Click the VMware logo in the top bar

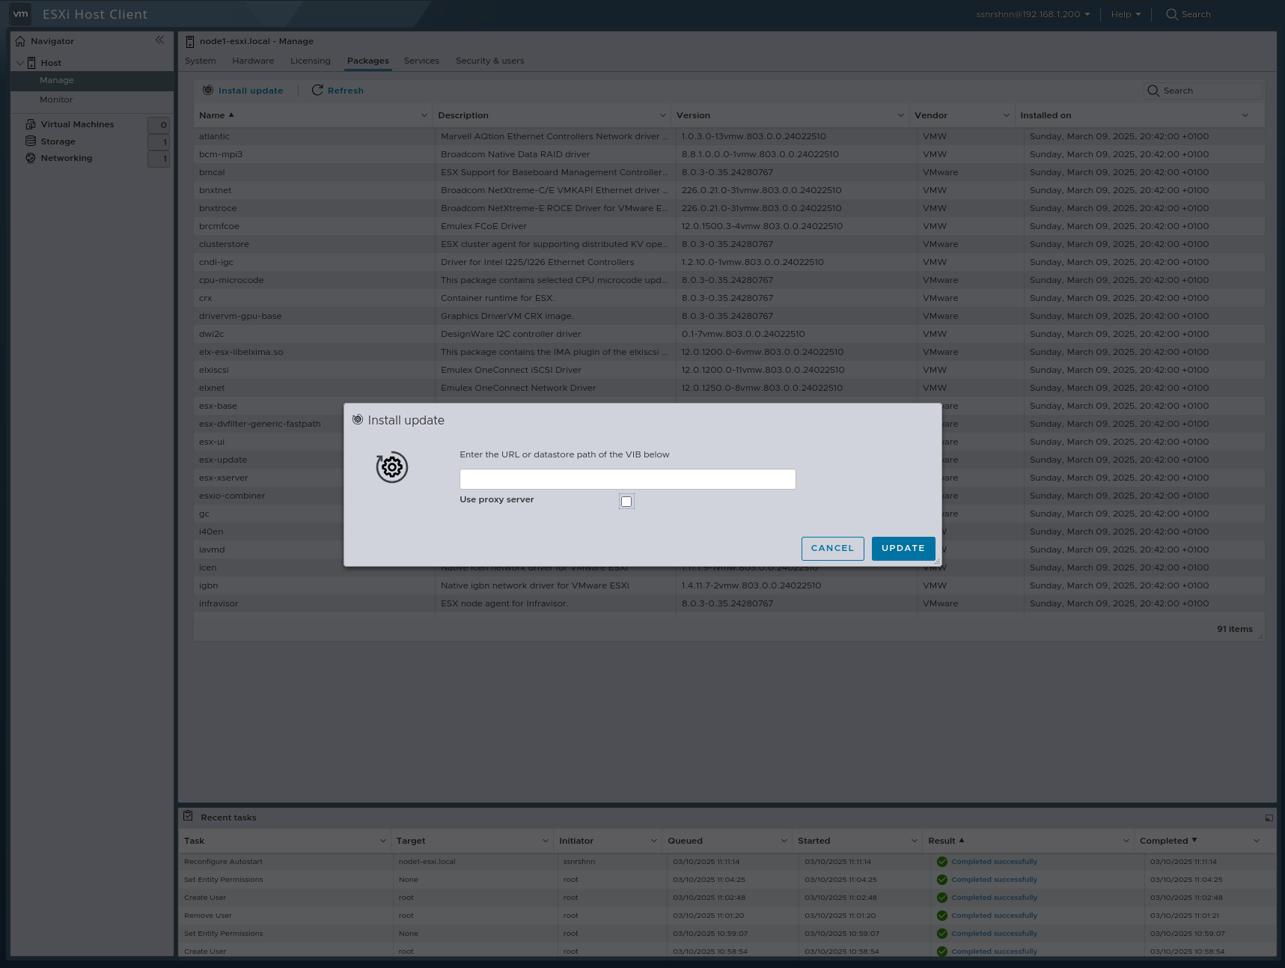coord(20,13)
